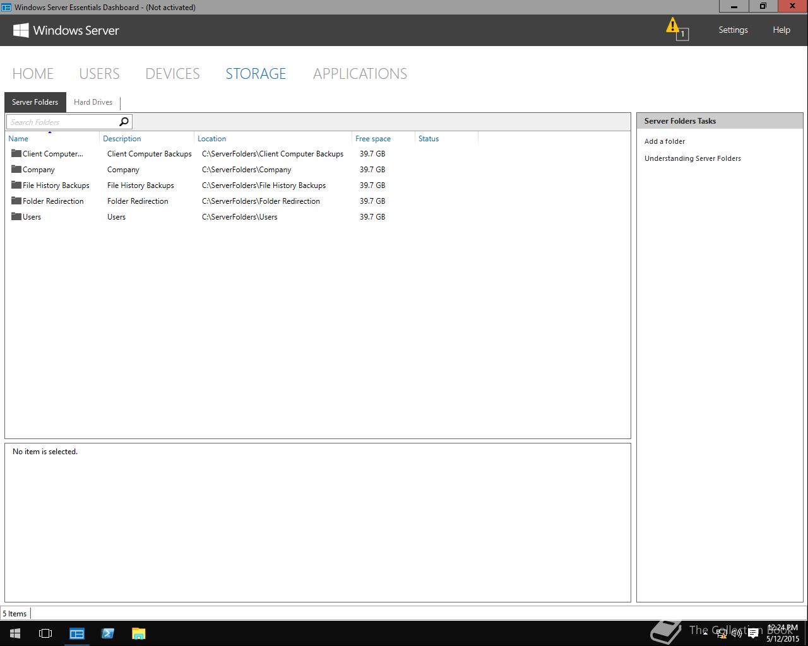Switch to the USERS tab
The height and width of the screenshot is (646, 808).
click(99, 74)
